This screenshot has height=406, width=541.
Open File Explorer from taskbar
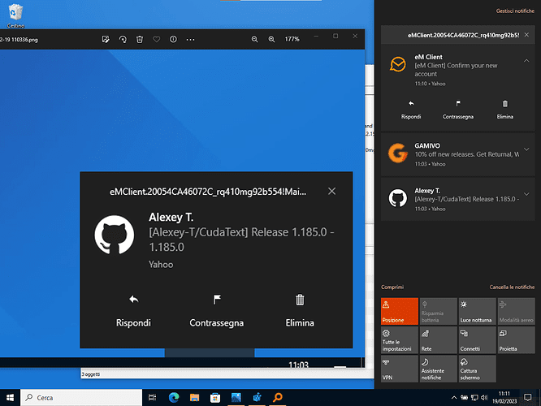(194, 398)
